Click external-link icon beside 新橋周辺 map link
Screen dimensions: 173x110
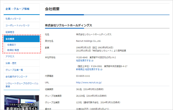pyautogui.click(x=101, y=70)
